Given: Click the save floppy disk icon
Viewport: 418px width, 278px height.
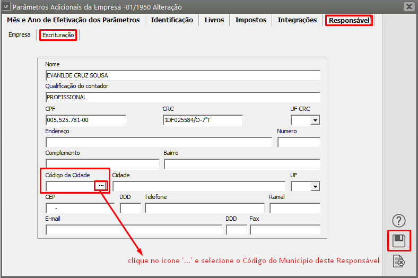Looking at the screenshot, I should click(x=398, y=241).
